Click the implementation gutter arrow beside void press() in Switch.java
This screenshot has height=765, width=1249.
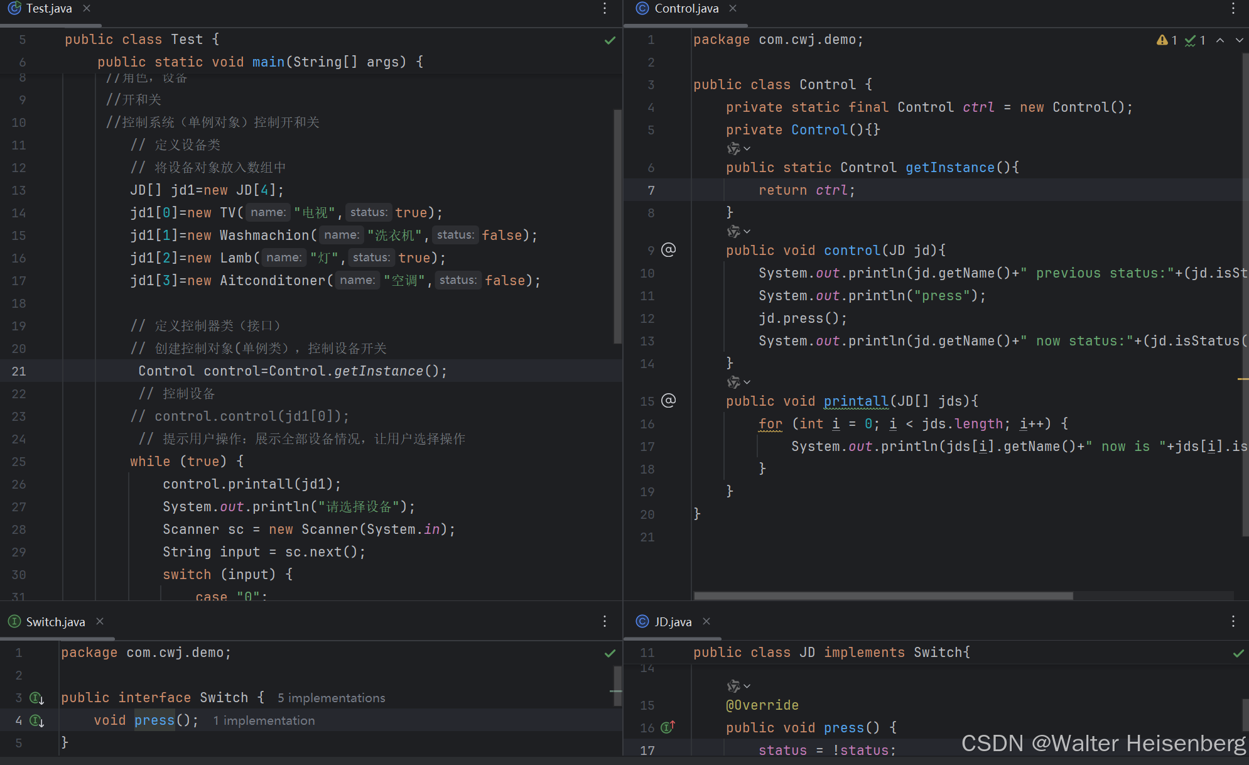36,720
